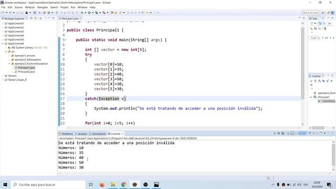
Task: Collapse the AppConsola6 project node
Action: click(3, 44)
